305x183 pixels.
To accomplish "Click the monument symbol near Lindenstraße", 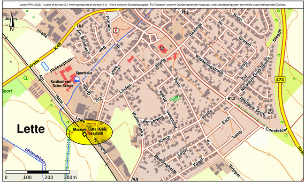I will (x=119, y=68).
